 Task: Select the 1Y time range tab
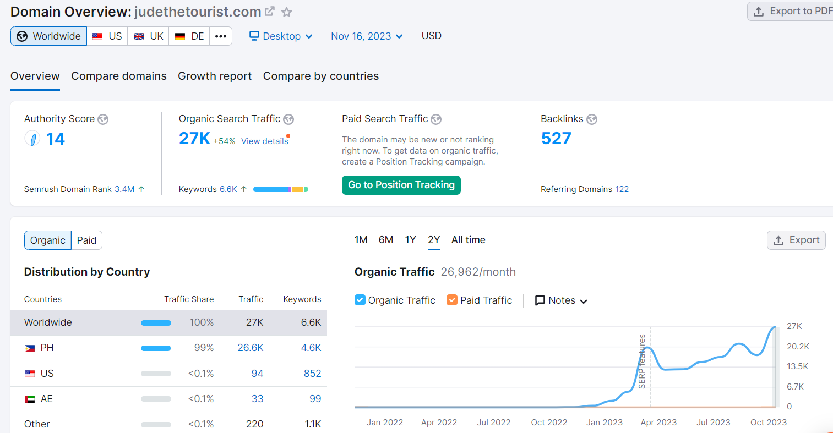(410, 240)
